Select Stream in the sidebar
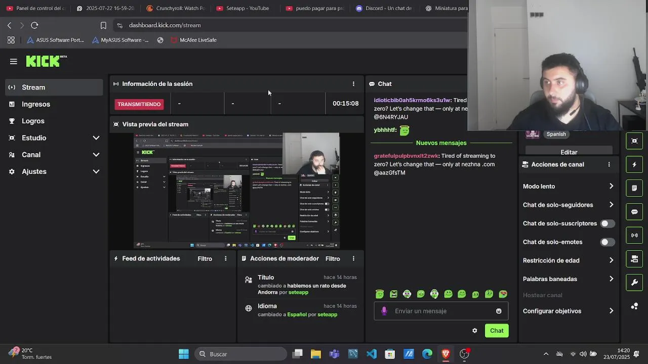648x364 pixels. click(54, 87)
